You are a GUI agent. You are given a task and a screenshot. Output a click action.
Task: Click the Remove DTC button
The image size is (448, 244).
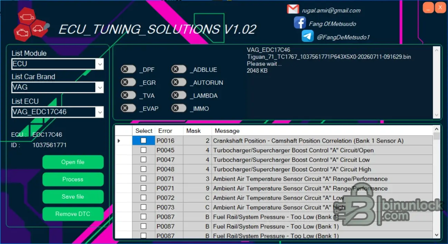73,214
